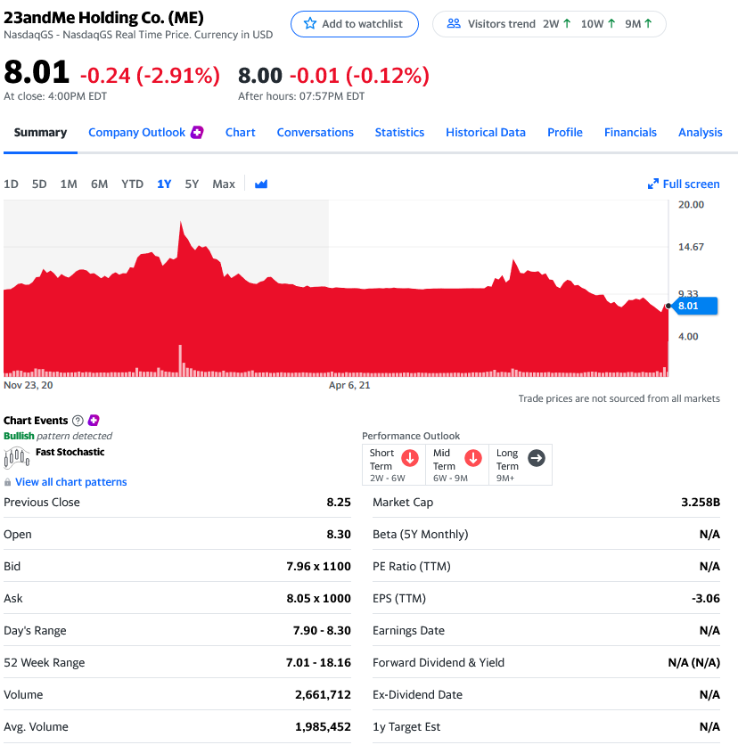Click the tall volume spike bar in chart
This screenshot has height=745, width=738.
pos(180,360)
